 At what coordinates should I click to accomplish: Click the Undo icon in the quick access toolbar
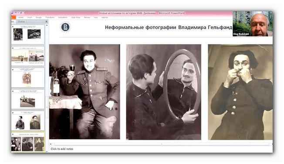pyautogui.click(x=16, y=13)
